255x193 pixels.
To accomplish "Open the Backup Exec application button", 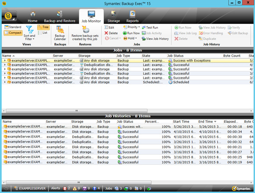I will pyautogui.click(x=9, y=16).
